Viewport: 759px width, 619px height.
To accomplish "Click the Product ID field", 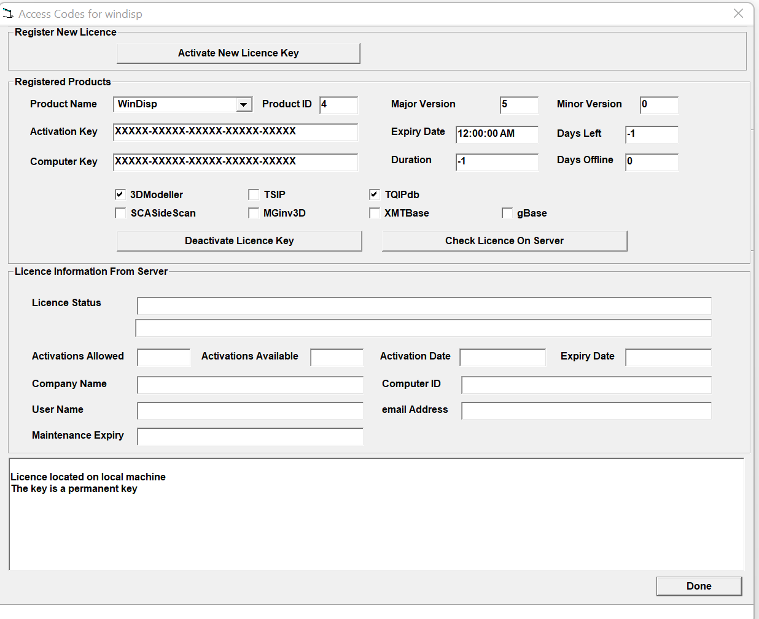I will coord(339,105).
